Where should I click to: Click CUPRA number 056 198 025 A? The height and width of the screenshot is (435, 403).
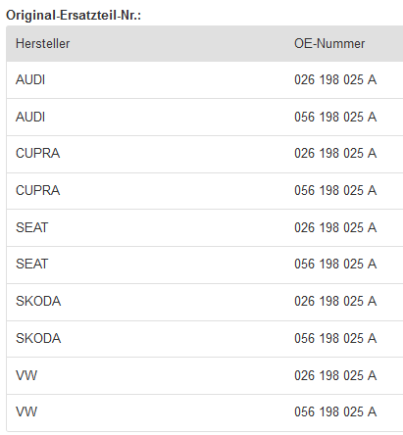point(335,190)
